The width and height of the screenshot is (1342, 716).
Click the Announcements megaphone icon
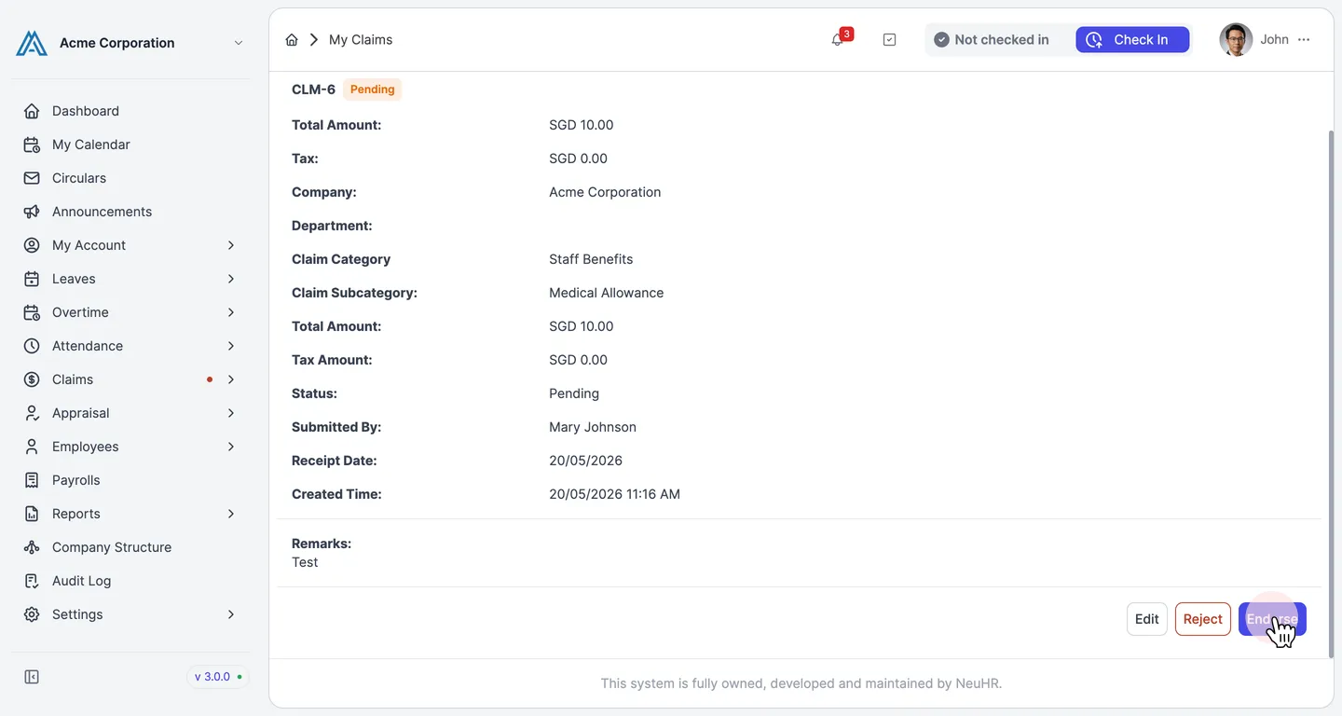point(32,212)
